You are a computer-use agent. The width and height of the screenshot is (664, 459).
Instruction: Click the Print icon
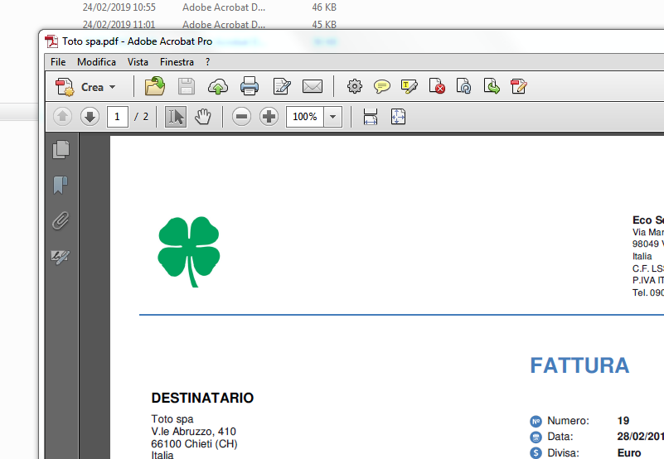pyautogui.click(x=250, y=86)
